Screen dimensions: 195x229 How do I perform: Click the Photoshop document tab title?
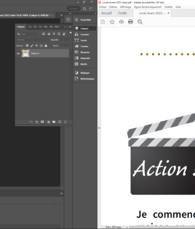tap(25, 15)
